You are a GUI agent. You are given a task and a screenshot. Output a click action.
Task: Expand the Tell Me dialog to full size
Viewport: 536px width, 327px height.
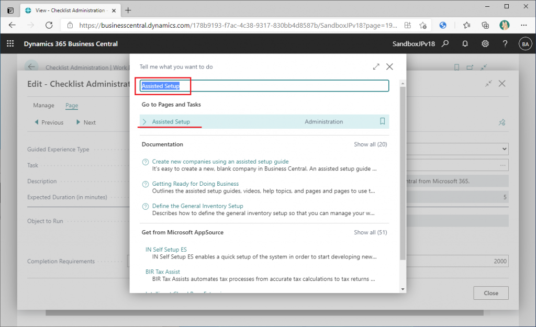[x=376, y=66]
